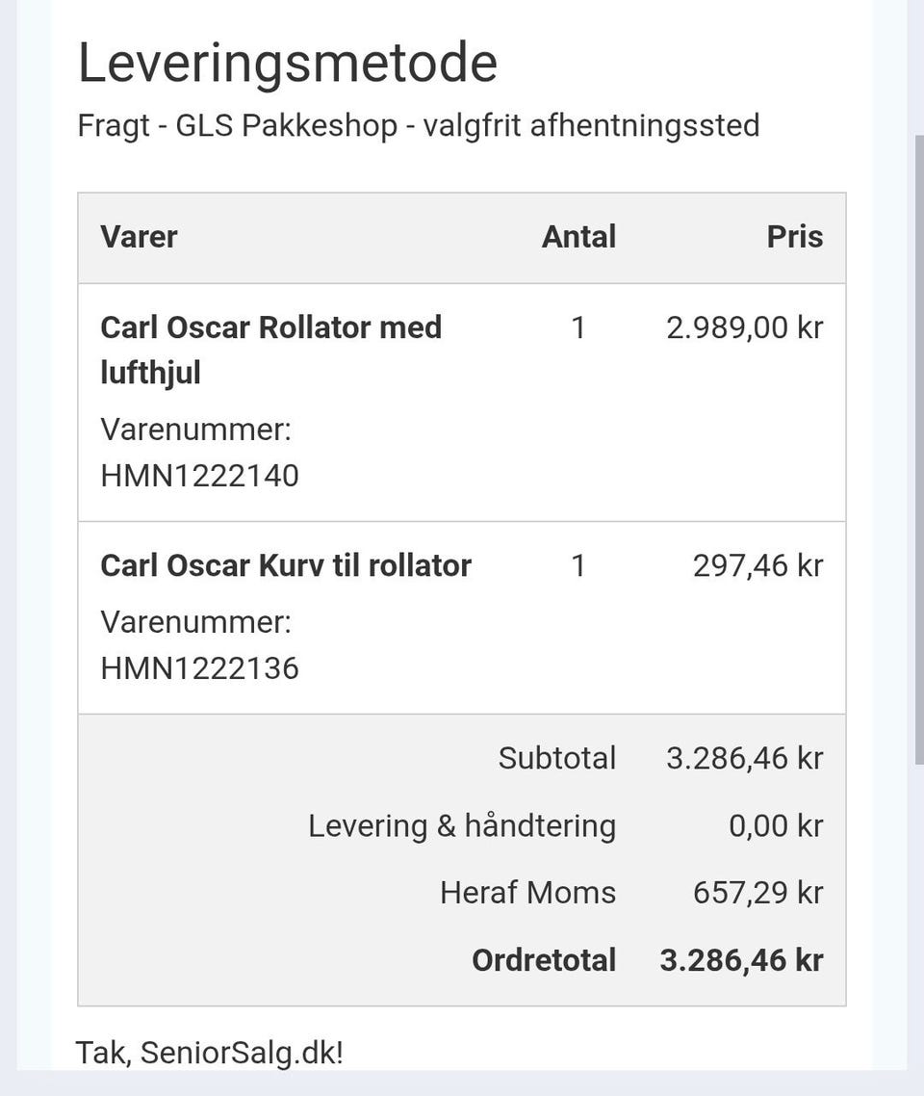924x1096 pixels.
Task: Click the Antal column header
Action: (578, 237)
